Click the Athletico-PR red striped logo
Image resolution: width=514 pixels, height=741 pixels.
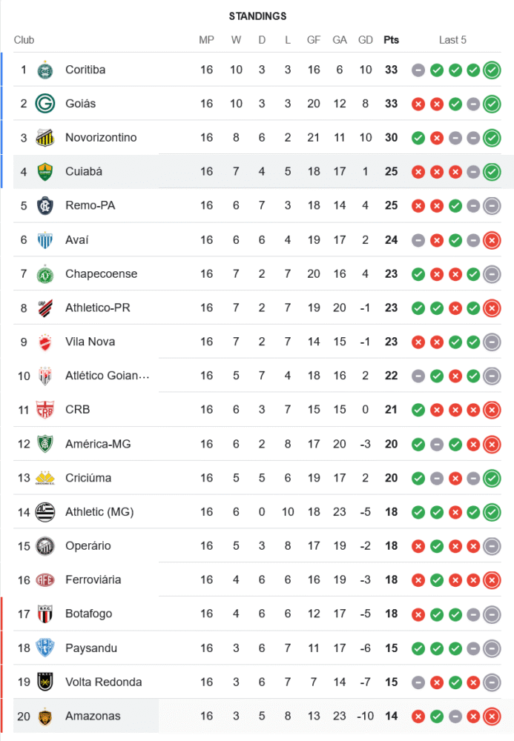45,308
